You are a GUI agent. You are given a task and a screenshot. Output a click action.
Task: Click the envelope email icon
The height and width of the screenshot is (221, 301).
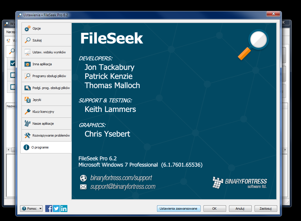pos(83,187)
